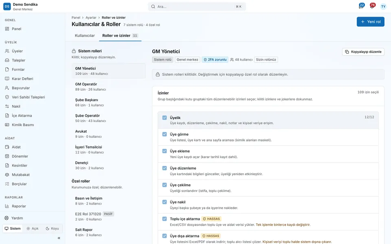The height and width of the screenshot is (244, 391).
Task: Click the Karar Defteri book icon
Action: tap(7, 78)
